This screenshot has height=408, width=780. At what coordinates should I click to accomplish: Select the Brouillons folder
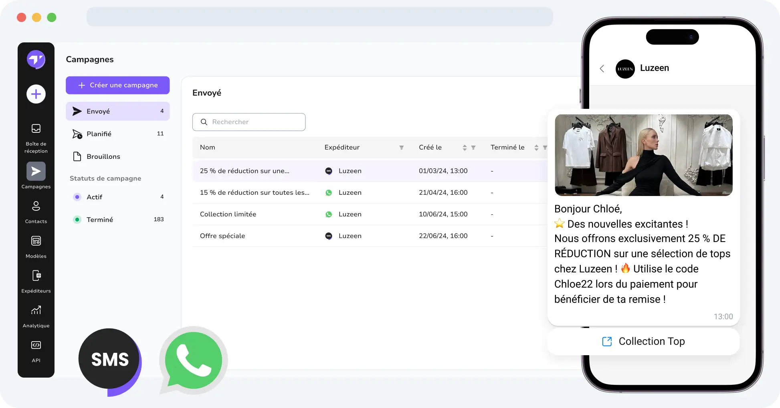[118, 156]
